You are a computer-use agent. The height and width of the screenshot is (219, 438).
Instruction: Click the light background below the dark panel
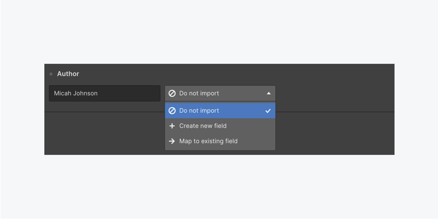point(219,187)
